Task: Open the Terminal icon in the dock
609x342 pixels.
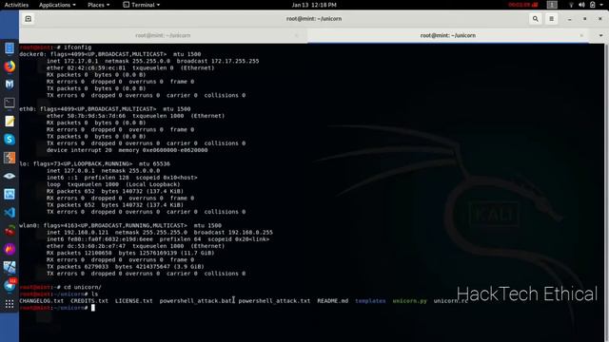Action: [10, 103]
